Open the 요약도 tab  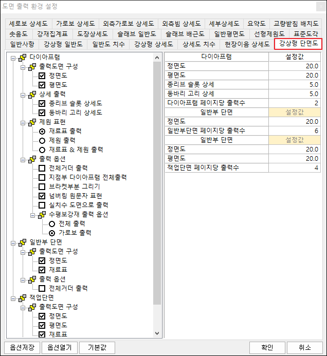pos(257,24)
